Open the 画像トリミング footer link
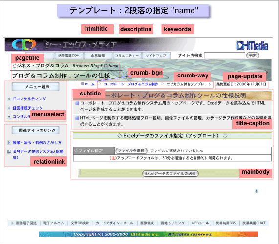This screenshot has width=279, height=244. (172, 223)
